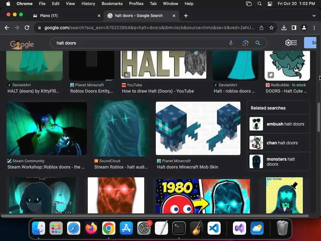Toggle the Chrome side panel
321x241 pixels.
pyautogui.click(x=294, y=28)
